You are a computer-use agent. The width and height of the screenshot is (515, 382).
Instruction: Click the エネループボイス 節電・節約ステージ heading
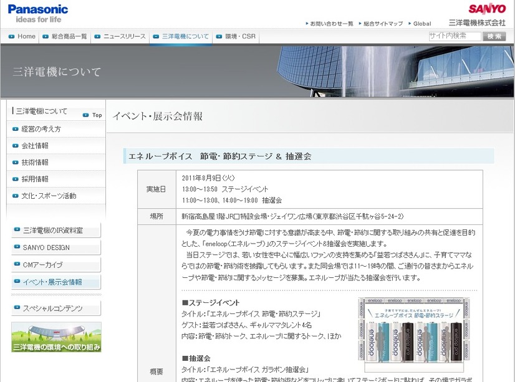click(219, 156)
